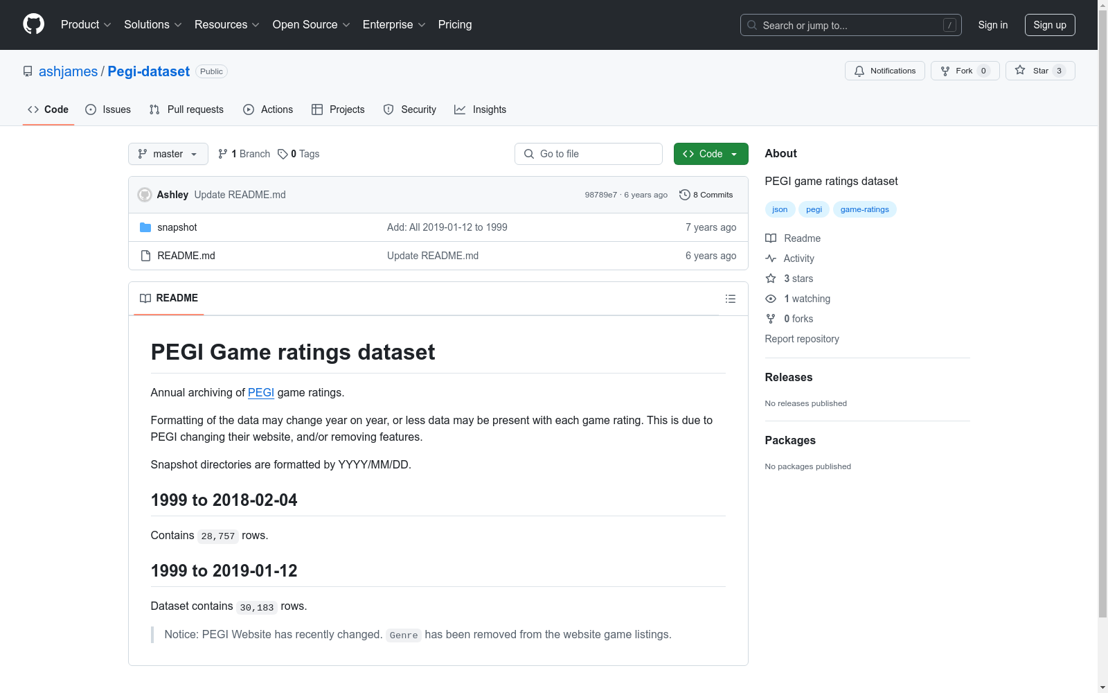The height and width of the screenshot is (693, 1108).
Task: Click the bell icon in Notifications button
Action: [859, 71]
